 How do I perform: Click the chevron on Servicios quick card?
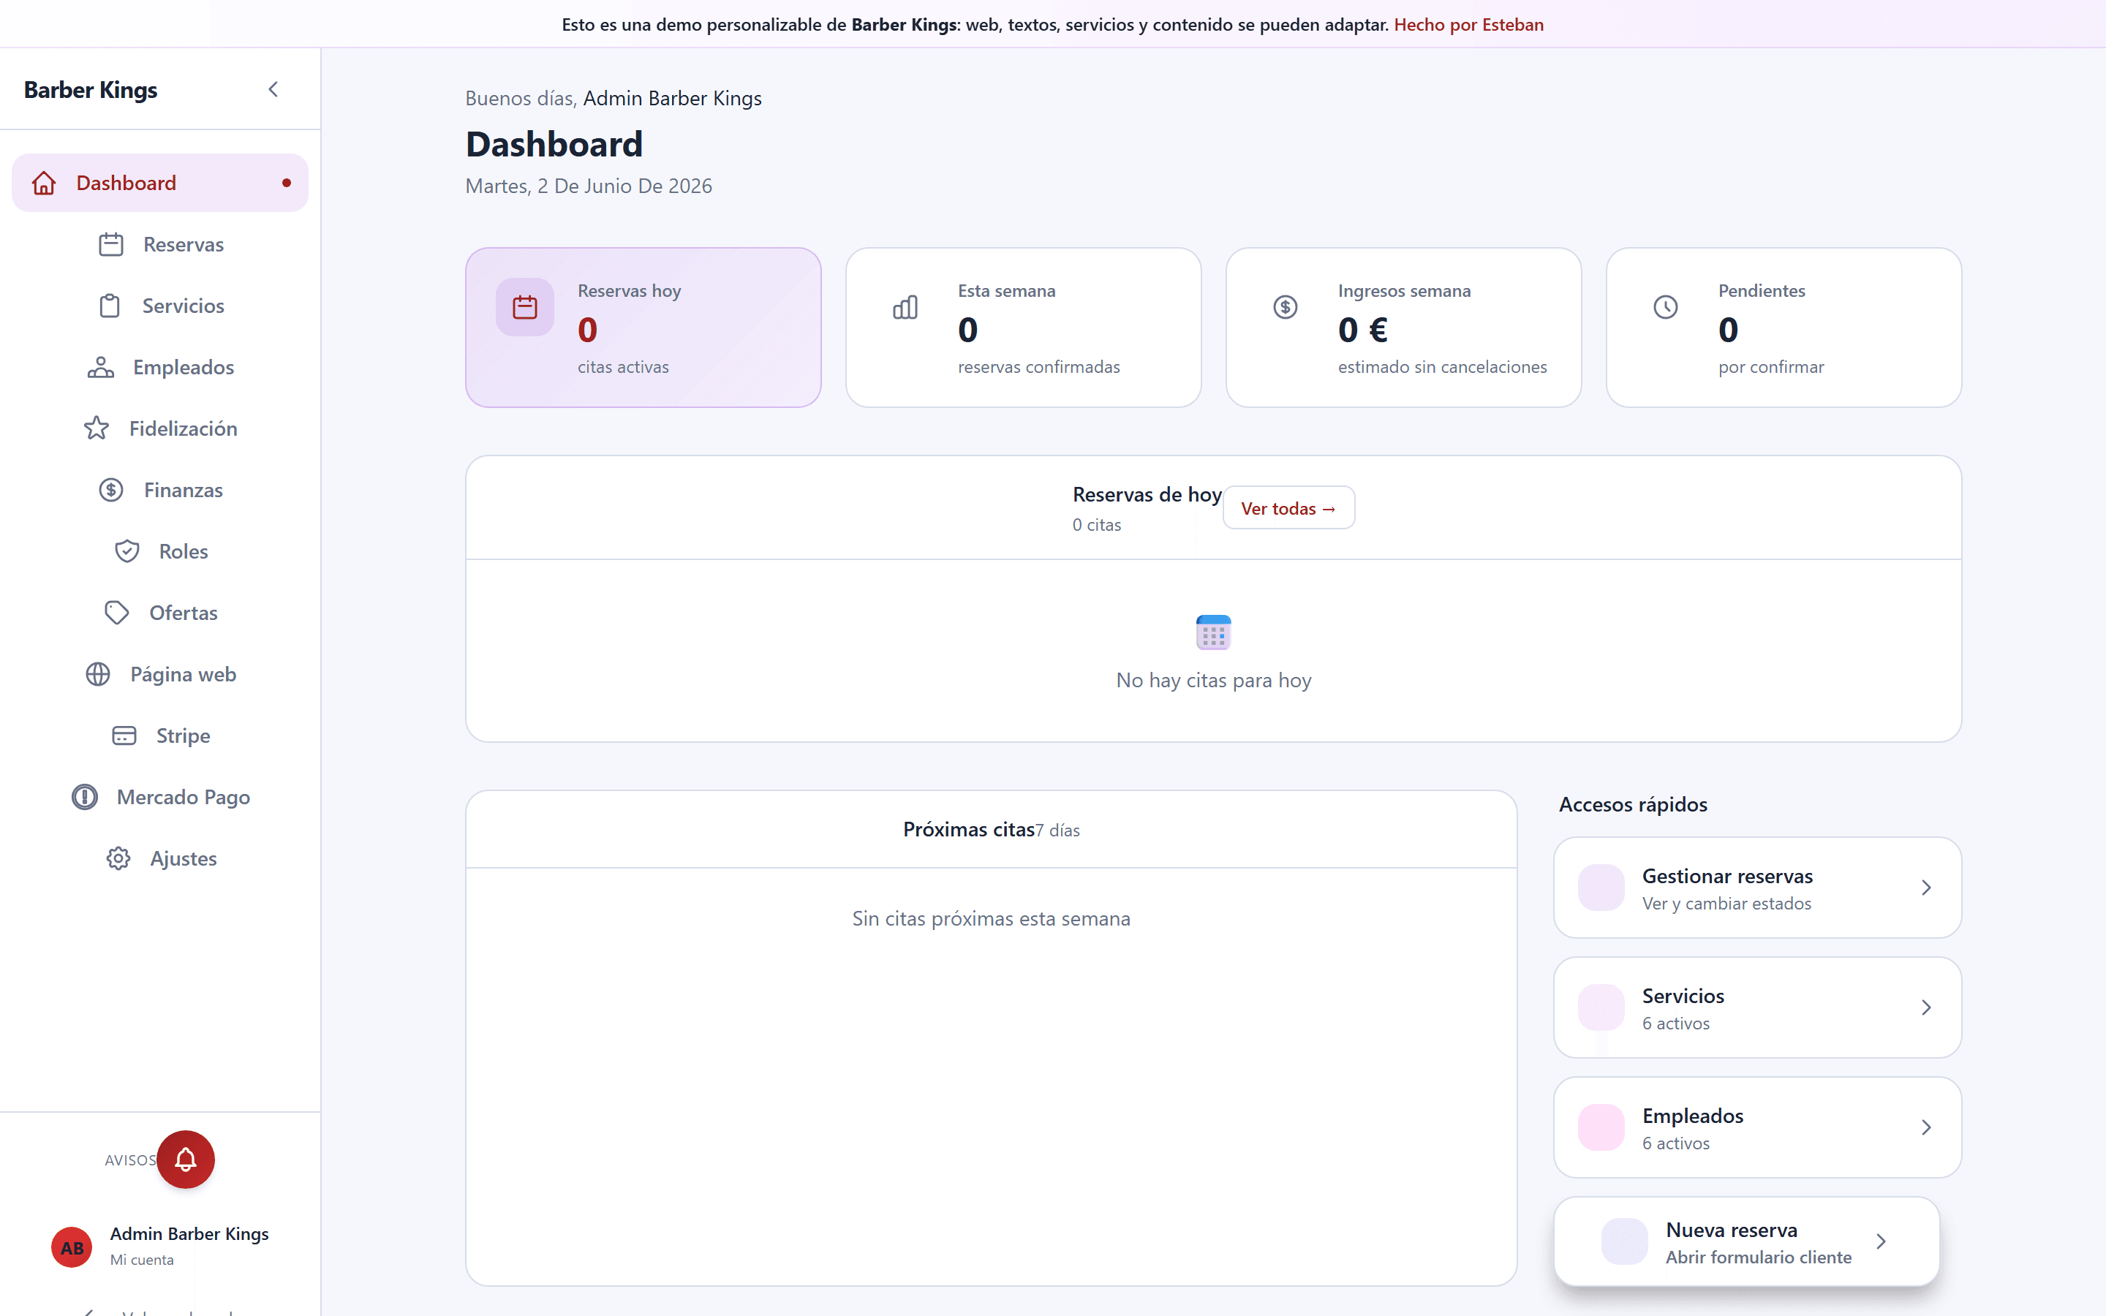[1926, 1008]
